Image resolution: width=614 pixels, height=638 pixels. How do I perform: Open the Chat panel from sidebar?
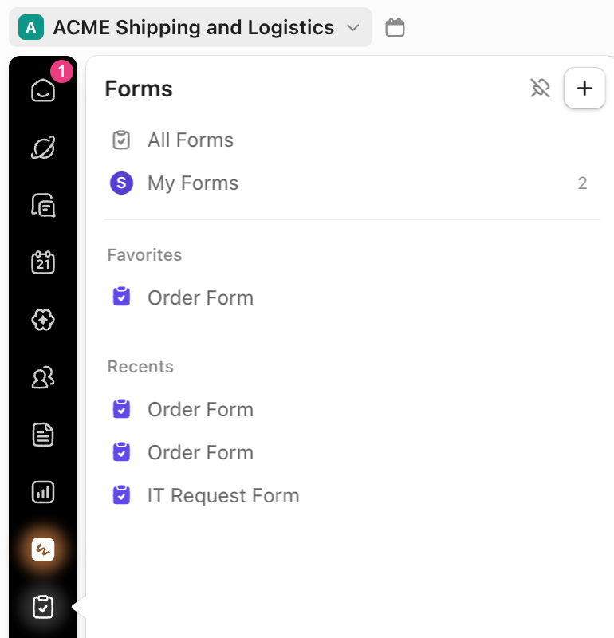tap(42, 205)
